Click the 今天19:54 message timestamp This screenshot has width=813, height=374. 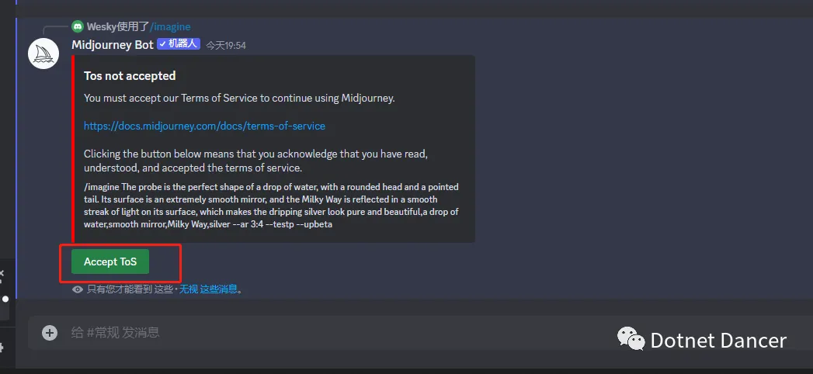226,46
